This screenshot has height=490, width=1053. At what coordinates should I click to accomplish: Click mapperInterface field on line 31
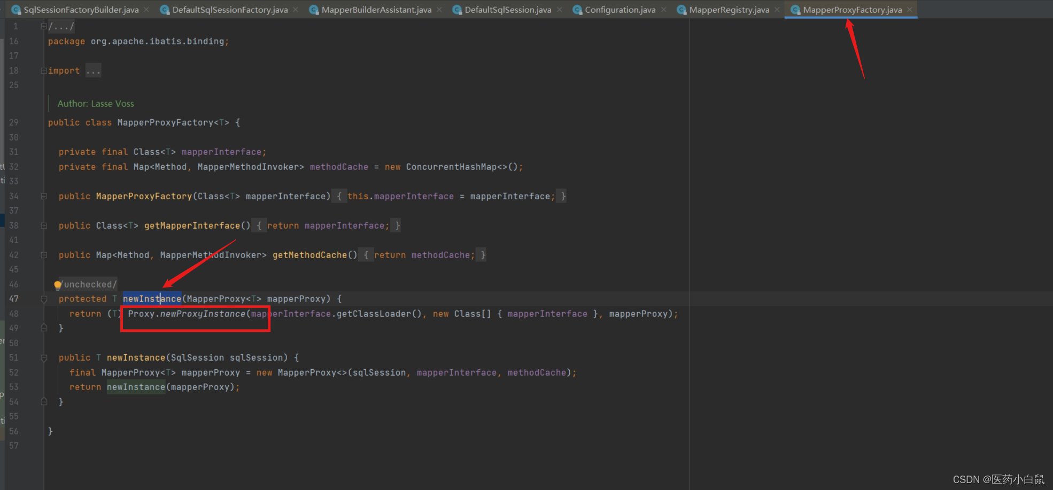[x=221, y=152]
